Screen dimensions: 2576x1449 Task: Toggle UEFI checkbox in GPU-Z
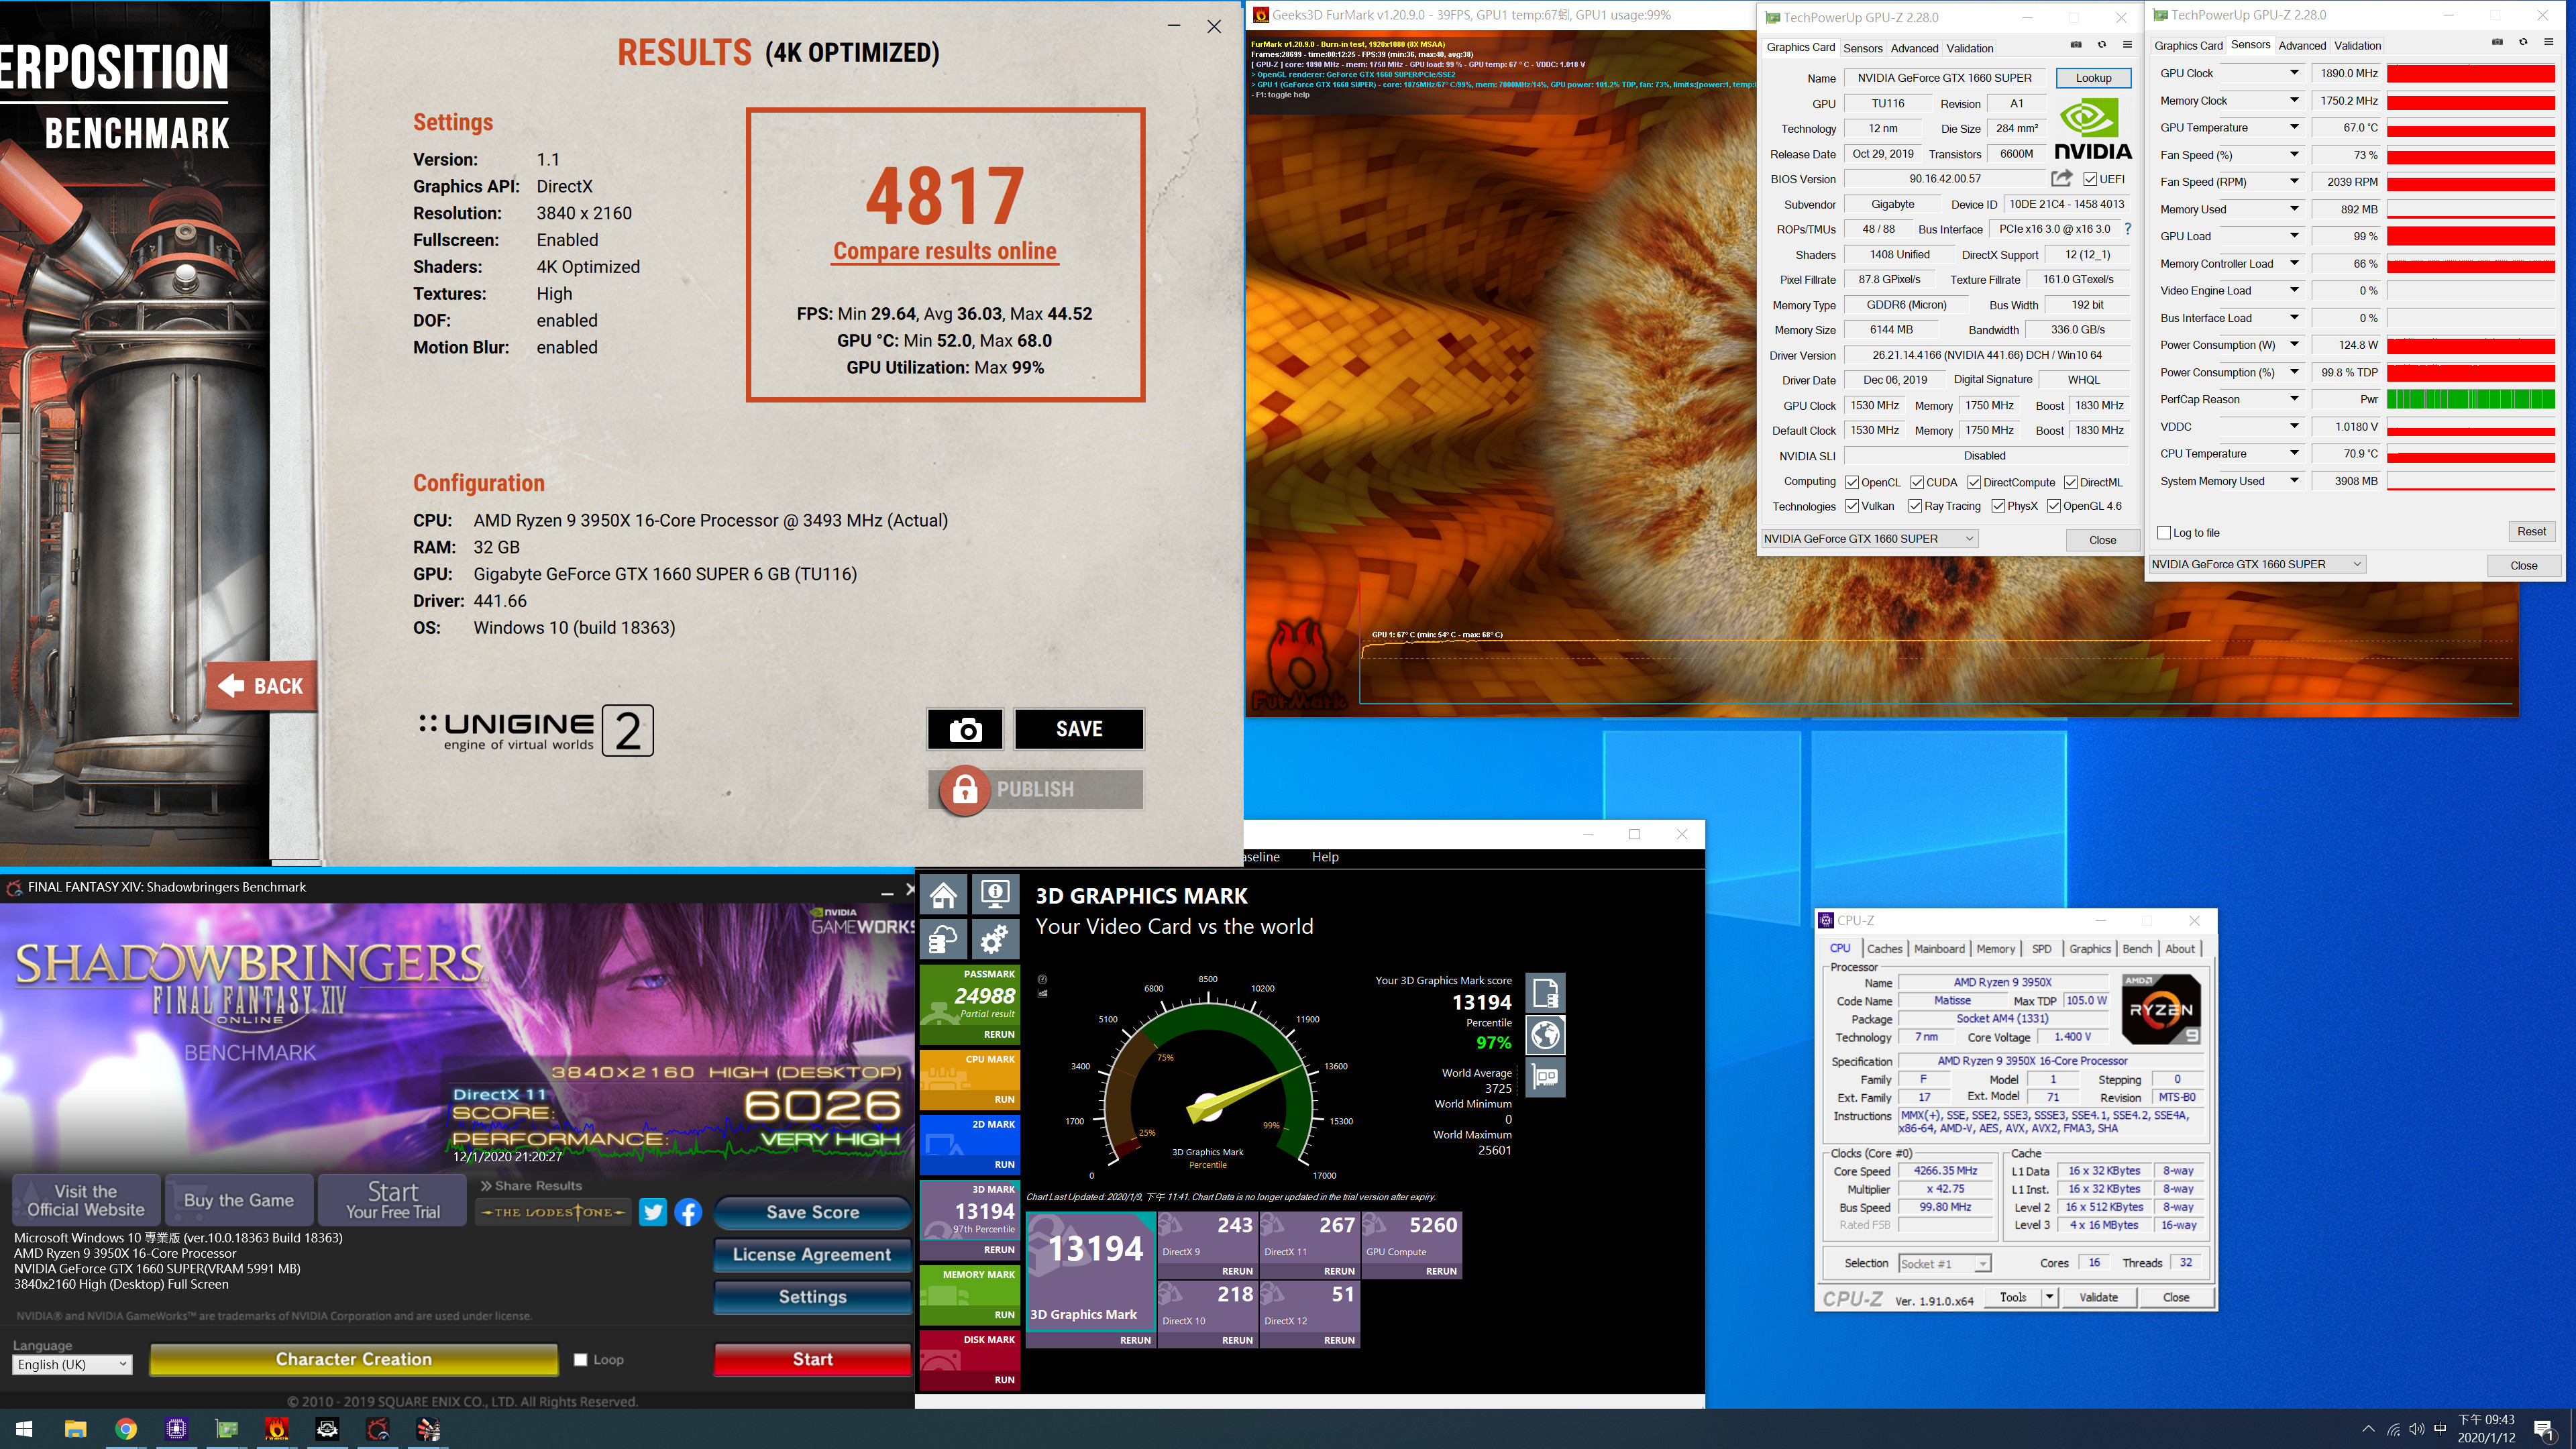[x=2090, y=179]
